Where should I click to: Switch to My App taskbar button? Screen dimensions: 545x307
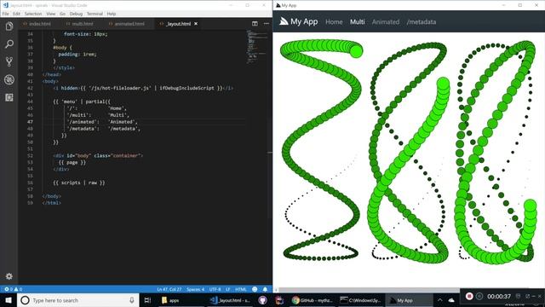coord(409,300)
